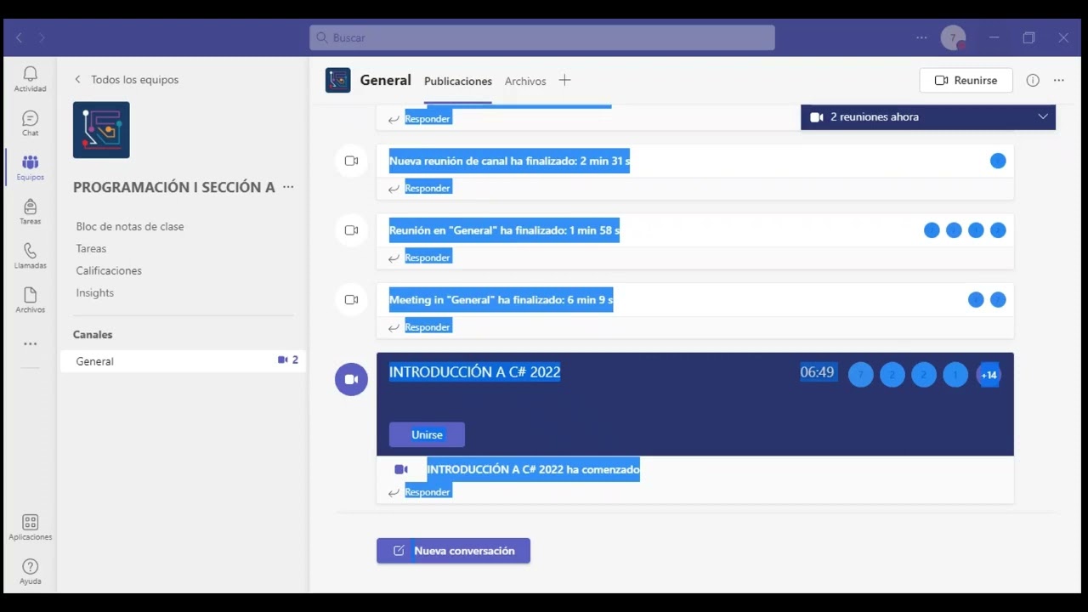
Task: Click the PROGRAMACIÓN I team logo thumbnail
Action: tap(101, 130)
